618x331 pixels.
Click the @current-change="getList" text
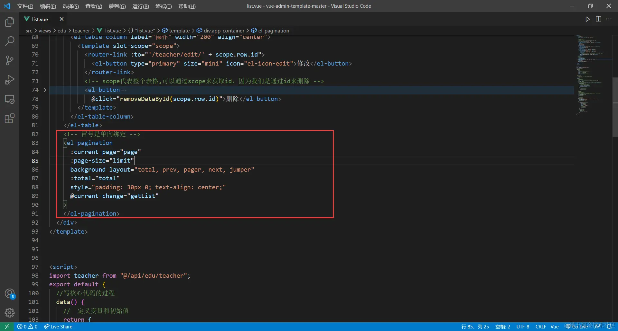pos(114,196)
